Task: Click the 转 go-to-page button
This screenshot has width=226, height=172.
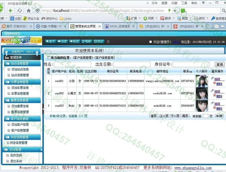Action: point(219,116)
